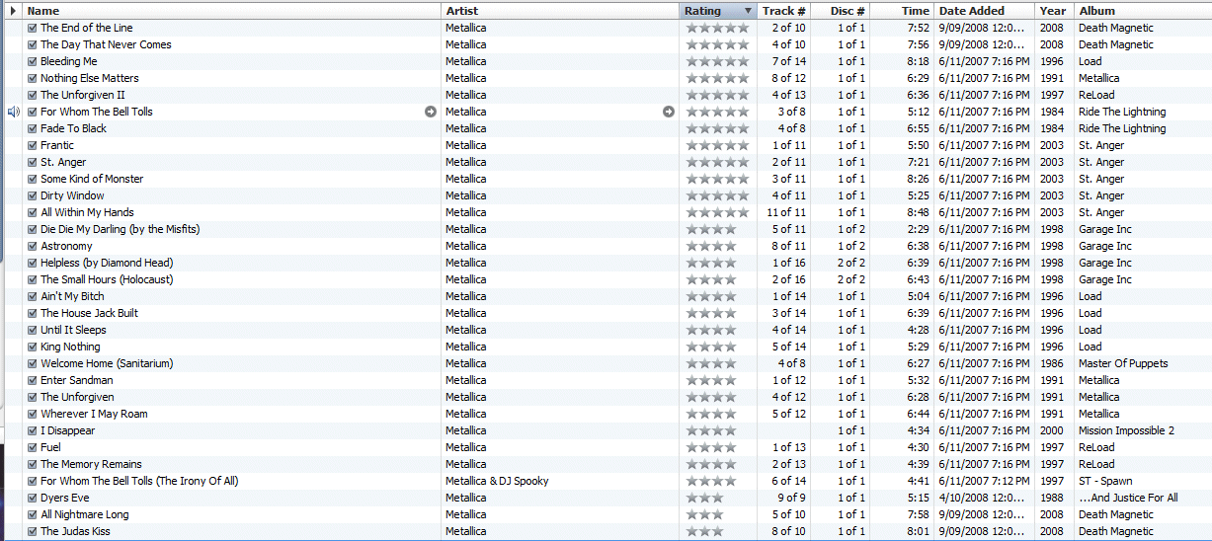
Task: Select Welcome Home (Sanitarium)
Action: pos(107,363)
